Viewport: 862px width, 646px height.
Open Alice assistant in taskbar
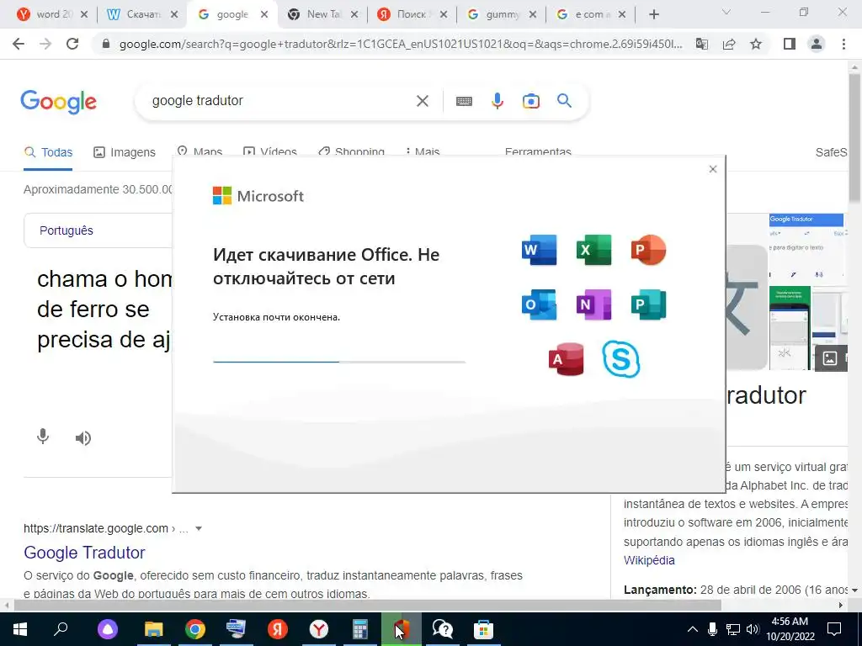point(108,629)
